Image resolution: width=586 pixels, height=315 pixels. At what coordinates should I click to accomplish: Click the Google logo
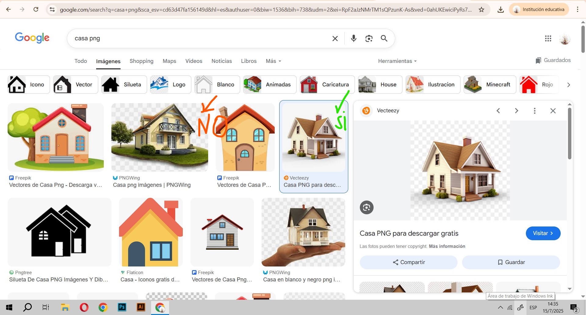32,38
